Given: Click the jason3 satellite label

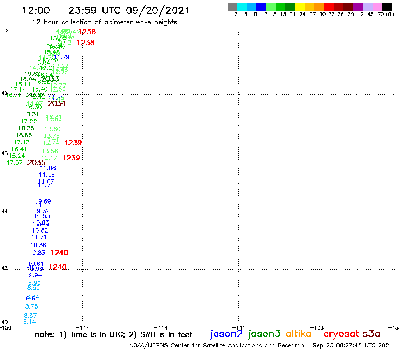Looking at the screenshot, I should [264, 334].
